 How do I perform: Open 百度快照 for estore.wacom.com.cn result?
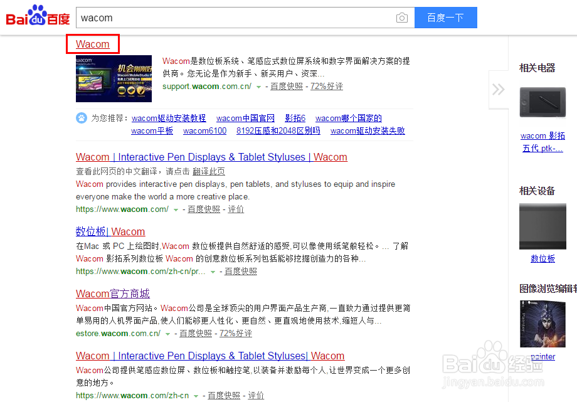[x=196, y=334]
